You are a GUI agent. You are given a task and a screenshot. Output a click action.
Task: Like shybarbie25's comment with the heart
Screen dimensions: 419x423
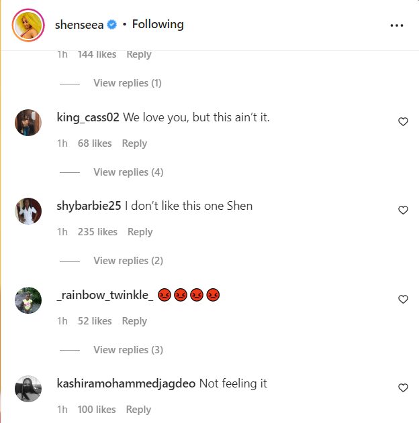403,210
